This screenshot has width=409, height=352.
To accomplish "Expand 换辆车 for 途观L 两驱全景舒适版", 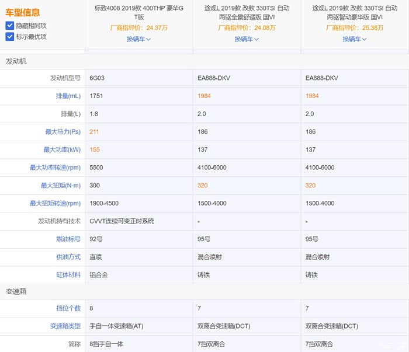I will 247,39.
